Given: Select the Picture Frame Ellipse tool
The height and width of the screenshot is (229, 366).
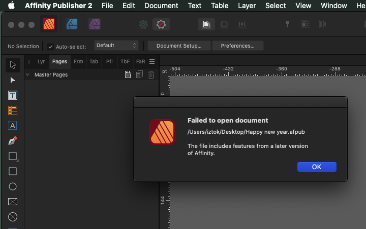Looking at the screenshot, I should tap(13, 217).
